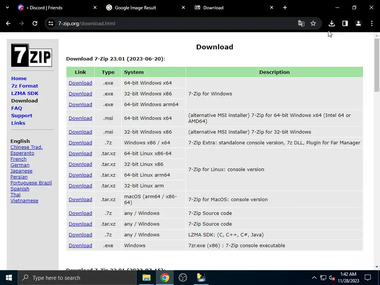Download 7-Zip Extra .7z package
The image size is (380, 285).
pos(80,143)
